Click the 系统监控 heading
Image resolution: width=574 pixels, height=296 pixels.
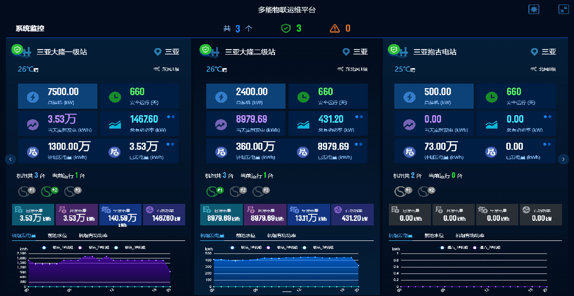(30, 29)
